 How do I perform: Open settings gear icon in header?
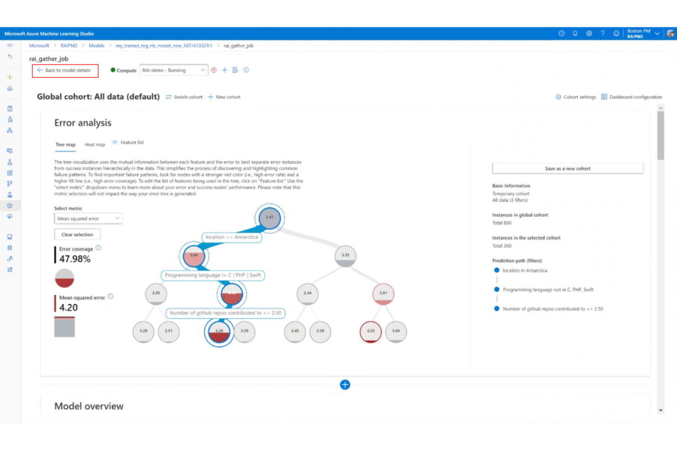click(589, 33)
